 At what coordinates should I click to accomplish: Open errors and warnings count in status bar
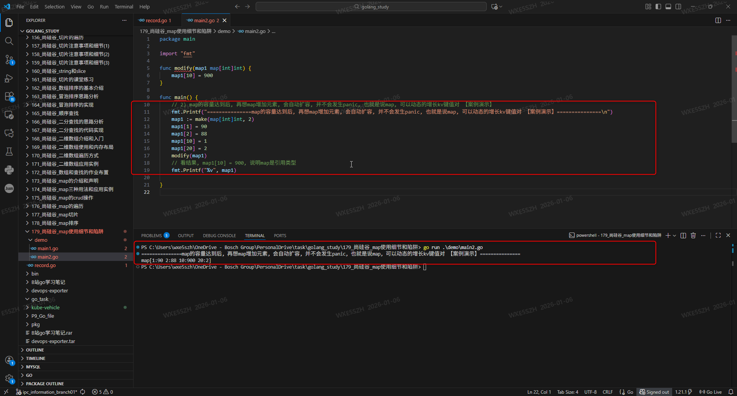click(102, 392)
